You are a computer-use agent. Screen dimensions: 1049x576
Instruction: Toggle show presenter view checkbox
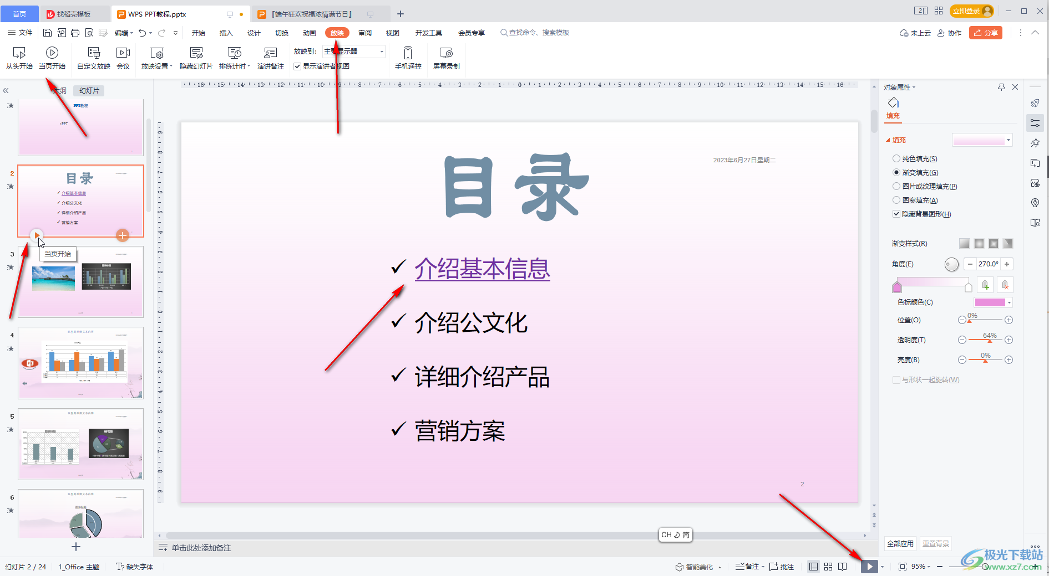[x=297, y=66]
